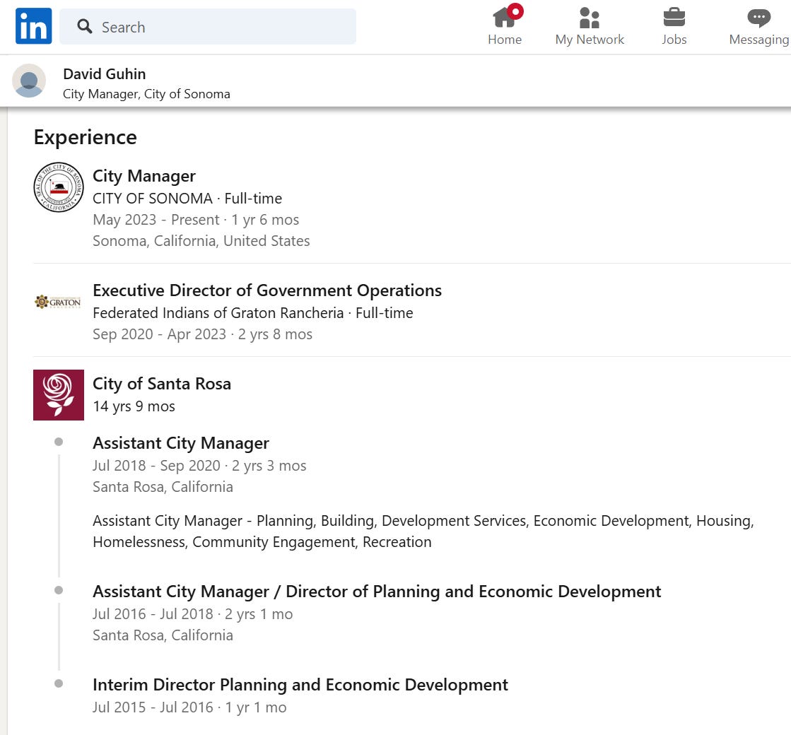The image size is (791, 735).
Task: Click 'CITY OF SONOMA · Full-time' text
Action: 187,199
